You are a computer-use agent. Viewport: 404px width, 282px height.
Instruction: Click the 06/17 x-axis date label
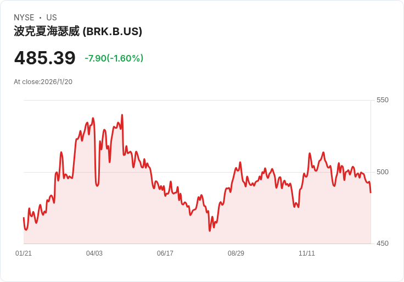[x=165, y=253]
